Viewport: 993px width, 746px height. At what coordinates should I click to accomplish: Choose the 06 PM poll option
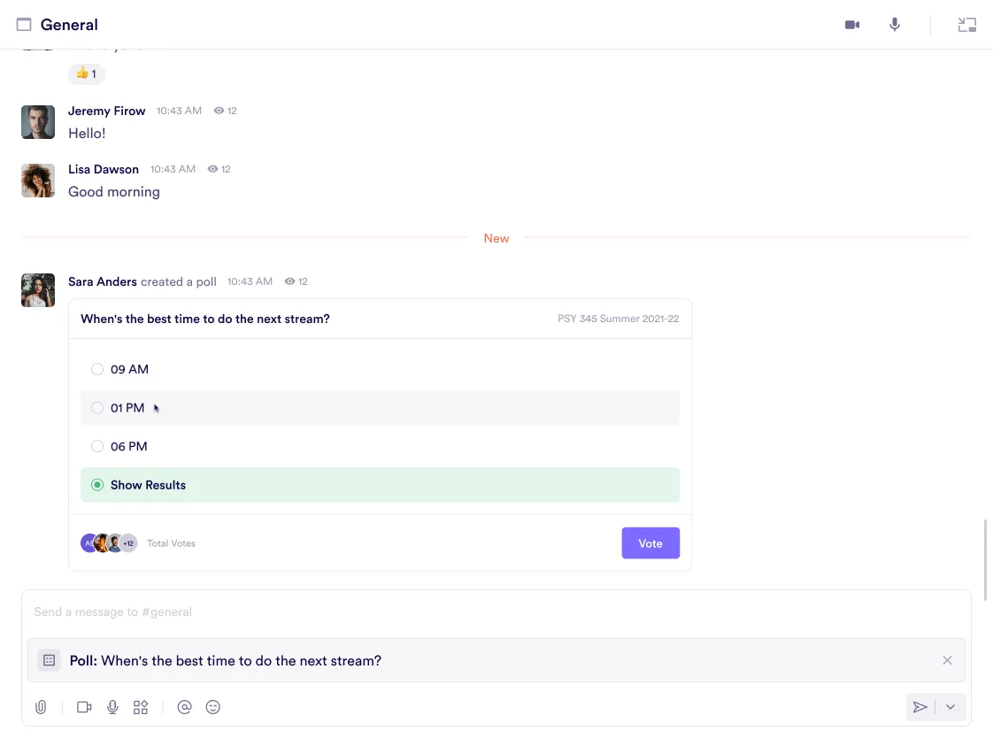click(x=97, y=447)
